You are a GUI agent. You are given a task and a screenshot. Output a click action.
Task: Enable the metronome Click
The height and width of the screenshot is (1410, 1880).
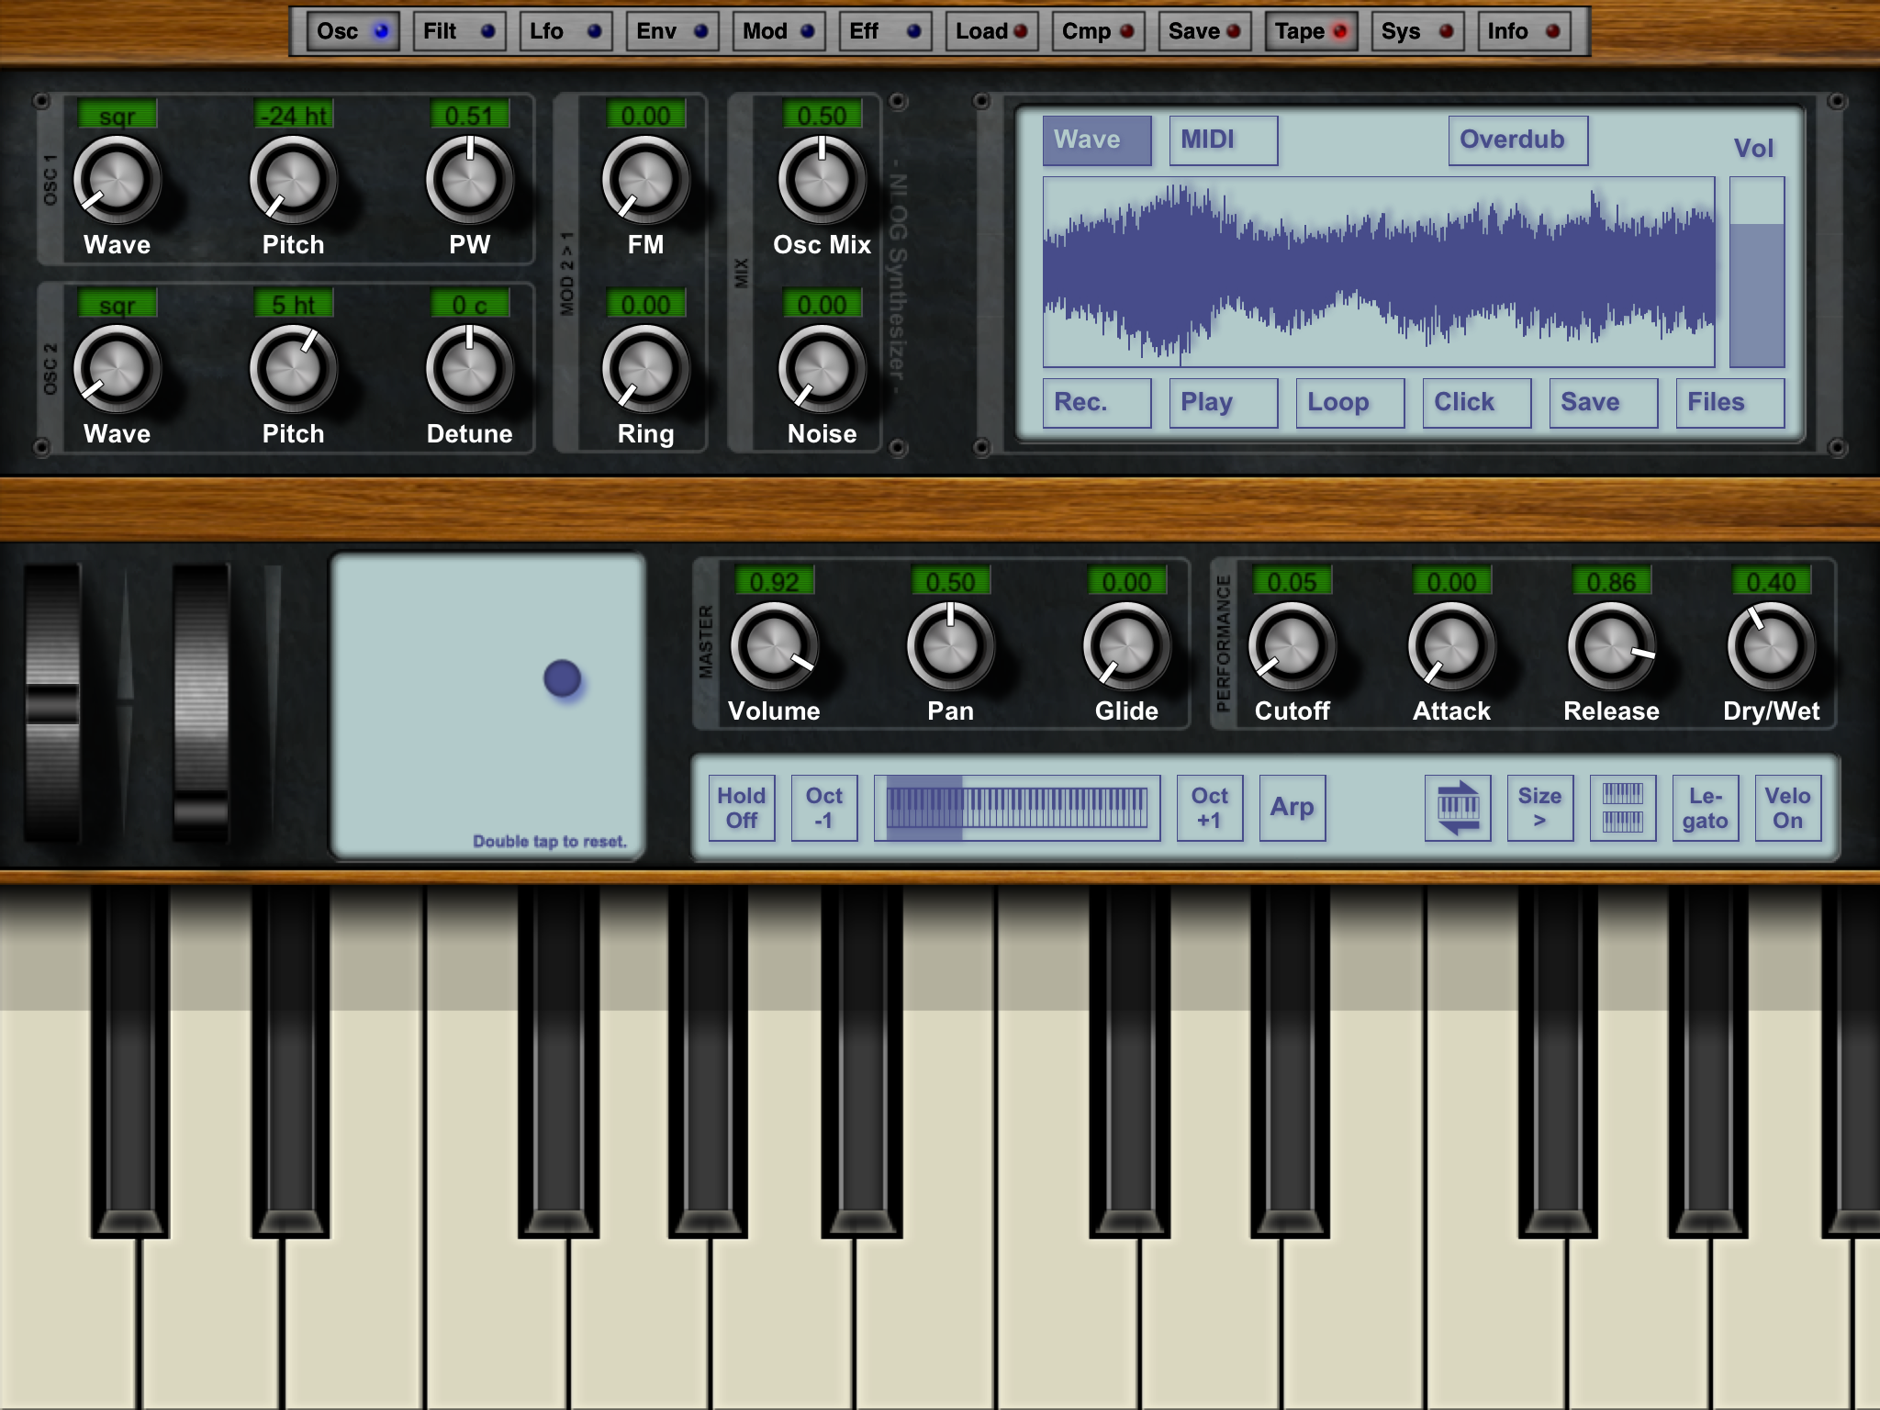1475,402
